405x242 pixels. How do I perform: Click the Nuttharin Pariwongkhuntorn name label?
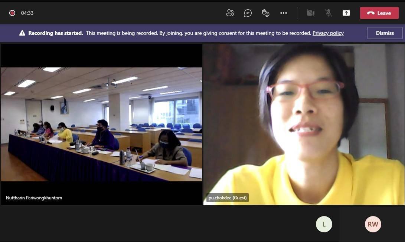click(x=34, y=198)
